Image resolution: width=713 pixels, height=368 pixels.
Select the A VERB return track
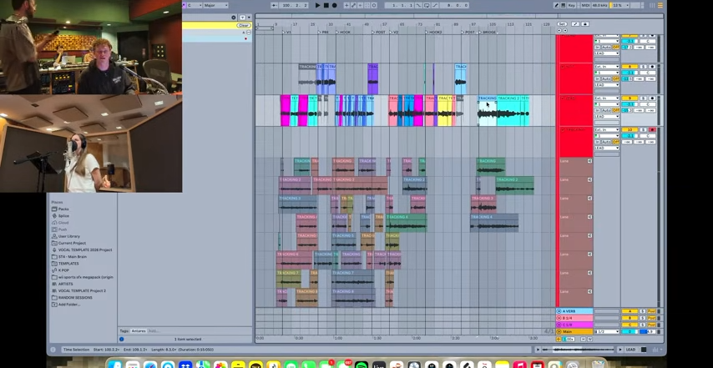pyautogui.click(x=574, y=311)
